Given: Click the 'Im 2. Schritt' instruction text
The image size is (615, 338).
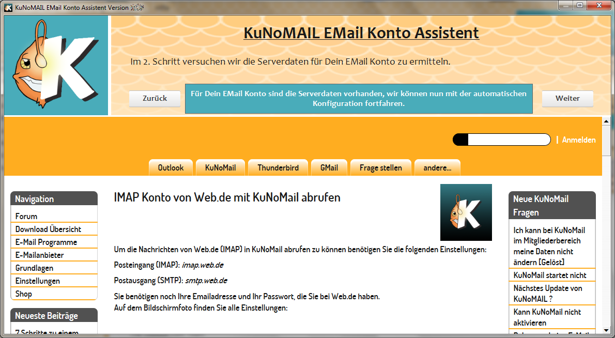Looking at the screenshot, I should 290,62.
